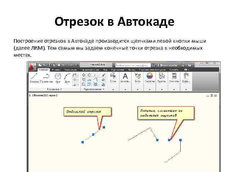229x172 pixels.
Task: Select the Mirror tool icon
Action: coord(89,80)
